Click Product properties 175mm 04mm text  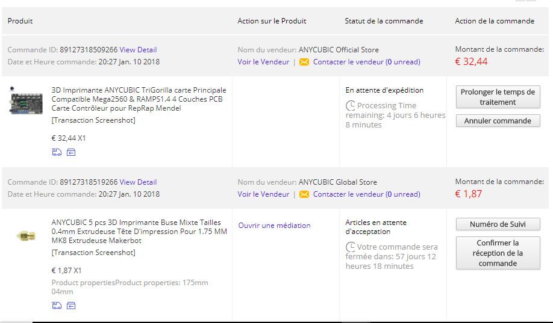tap(130, 287)
